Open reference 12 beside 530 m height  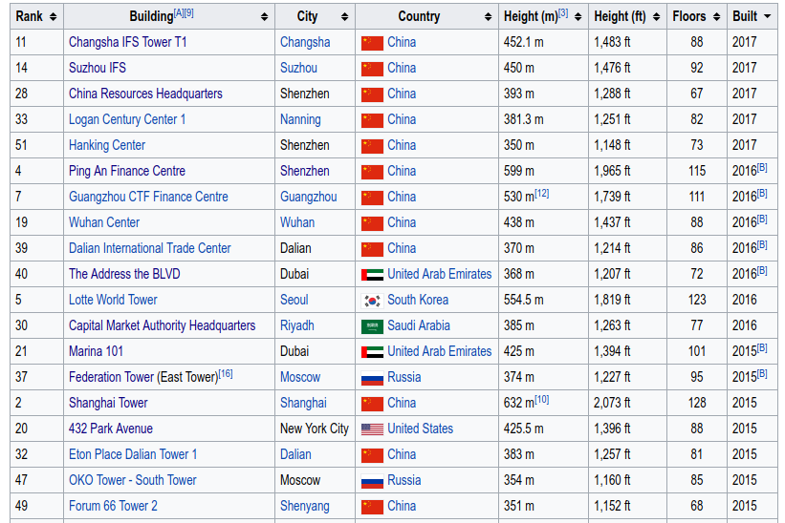click(x=542, y=193)
